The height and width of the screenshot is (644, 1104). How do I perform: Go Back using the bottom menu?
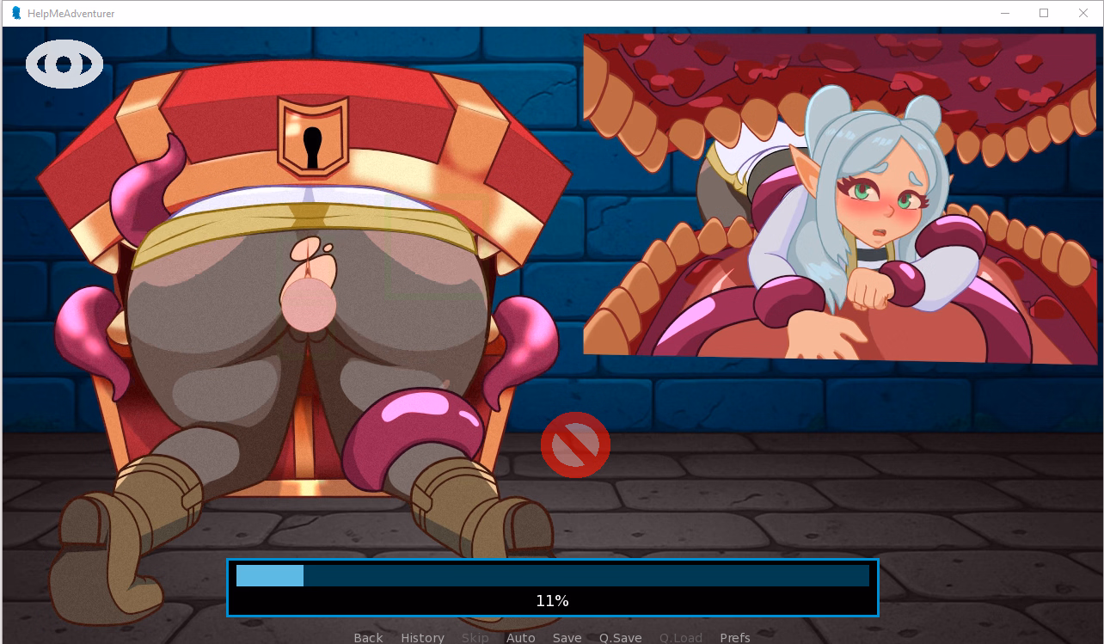point(368,637)
